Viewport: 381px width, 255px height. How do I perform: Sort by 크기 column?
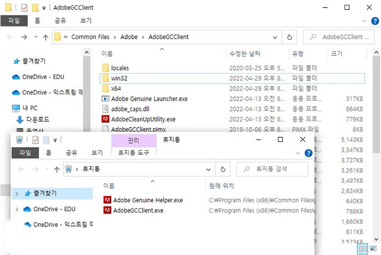[x=336, y=54]
